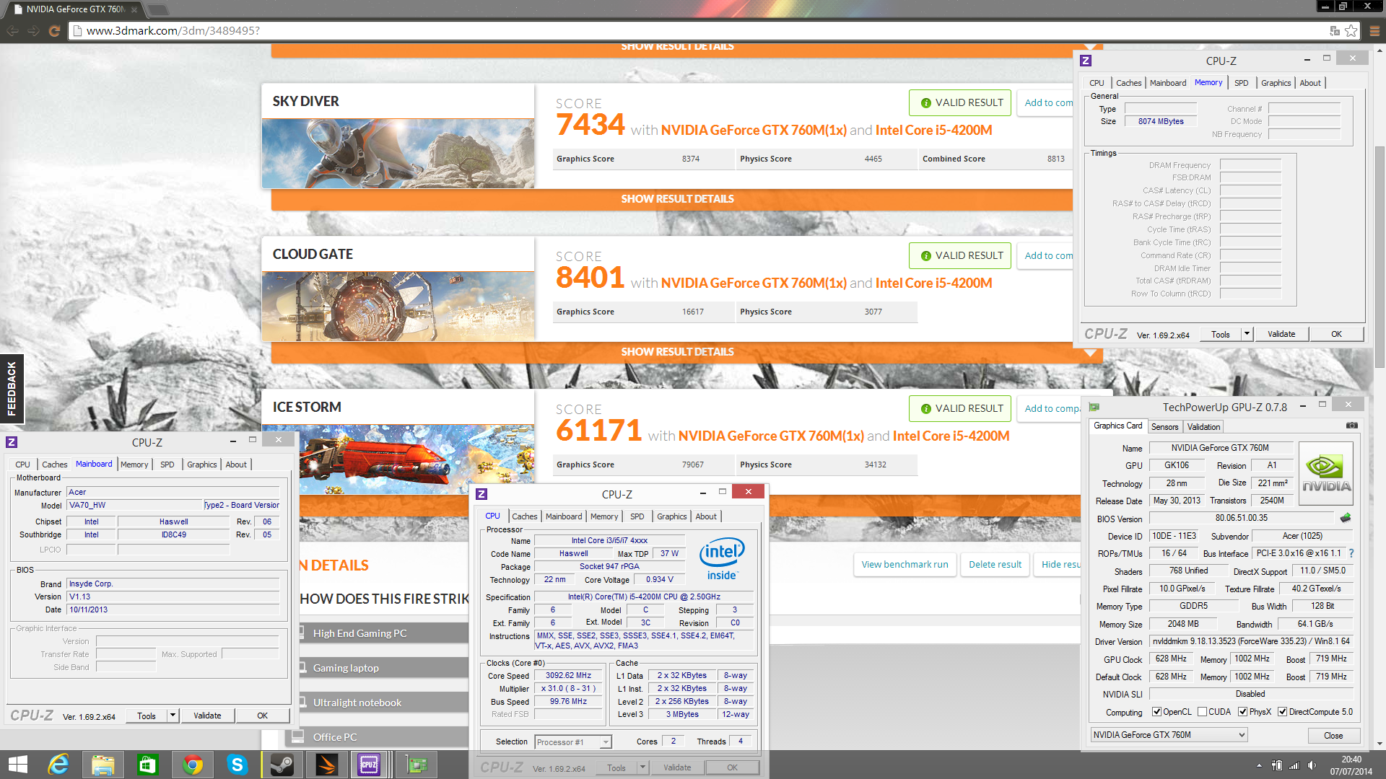Click Show Result Details under Cloud Gate
Screen dimensions: 1386x779
tap(677, 352)
